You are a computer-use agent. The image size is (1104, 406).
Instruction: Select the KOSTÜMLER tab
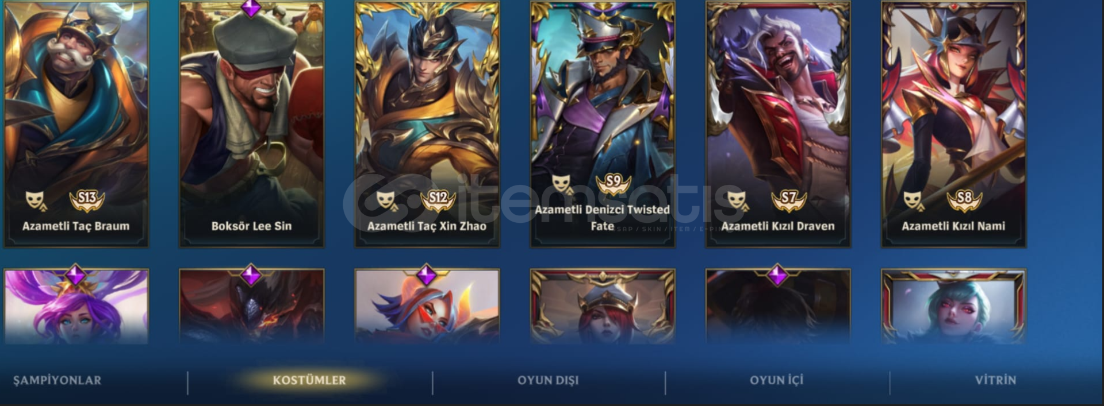click(x=309, y=380)
